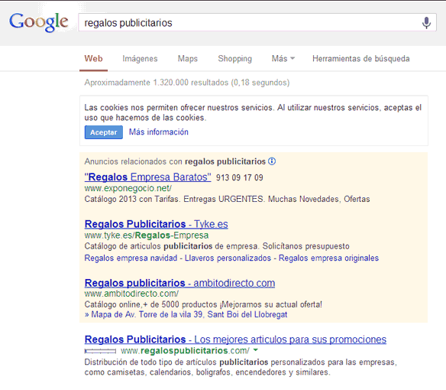Switch to Maps tab
446x390 pixels.
[x=188, y=59]
